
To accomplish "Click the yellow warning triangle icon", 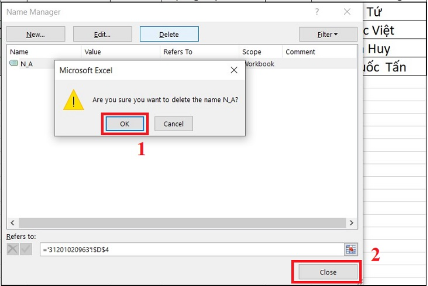I will point(73,100).
